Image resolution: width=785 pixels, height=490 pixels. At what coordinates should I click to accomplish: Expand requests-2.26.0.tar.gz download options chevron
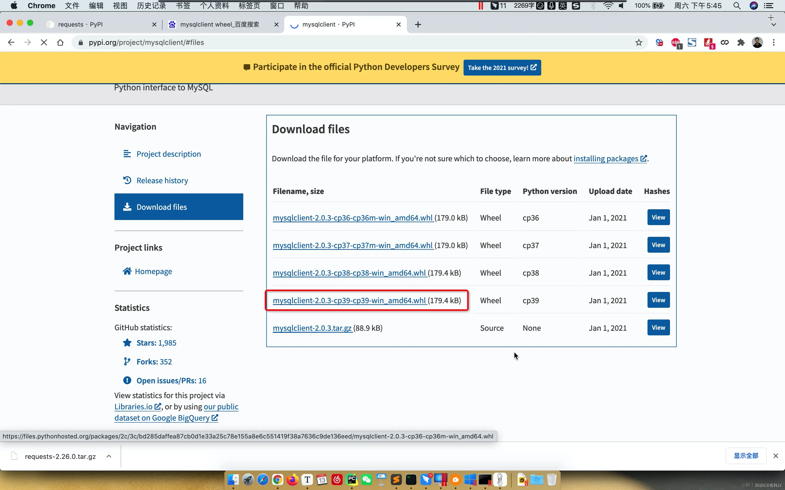tap(109, 456)
